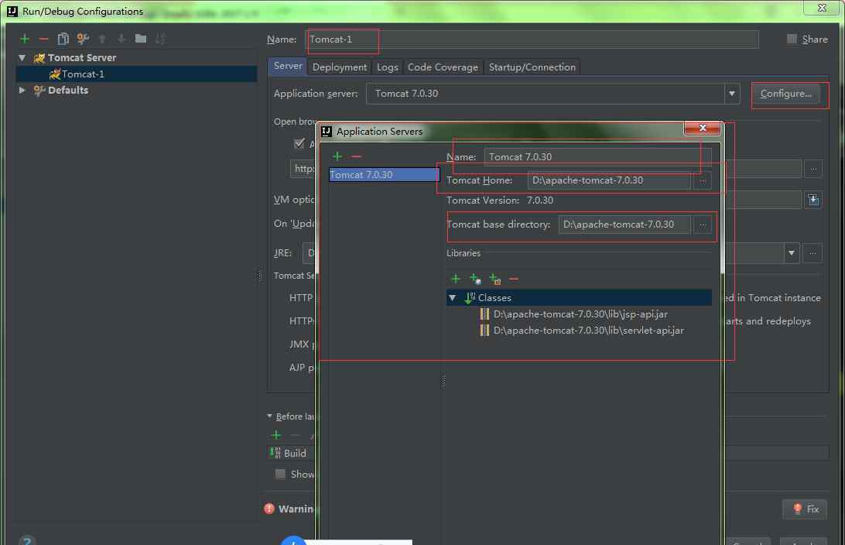Select the Defaults item in the tree

68,90
